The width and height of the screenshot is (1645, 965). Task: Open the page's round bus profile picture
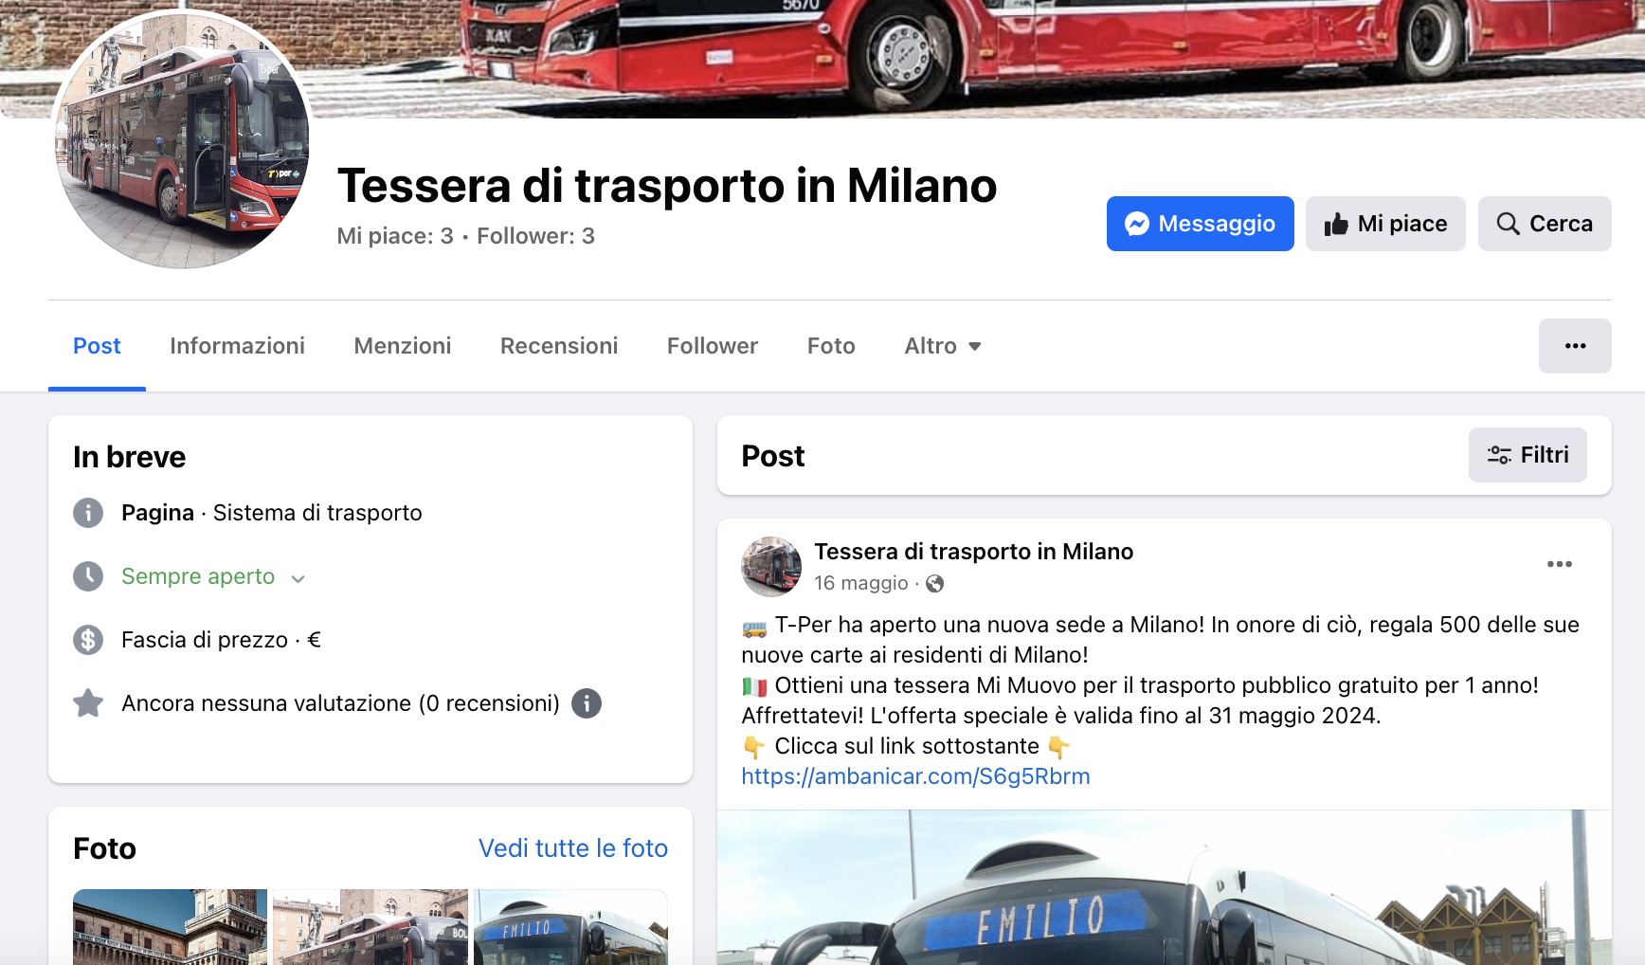point(183,139)
